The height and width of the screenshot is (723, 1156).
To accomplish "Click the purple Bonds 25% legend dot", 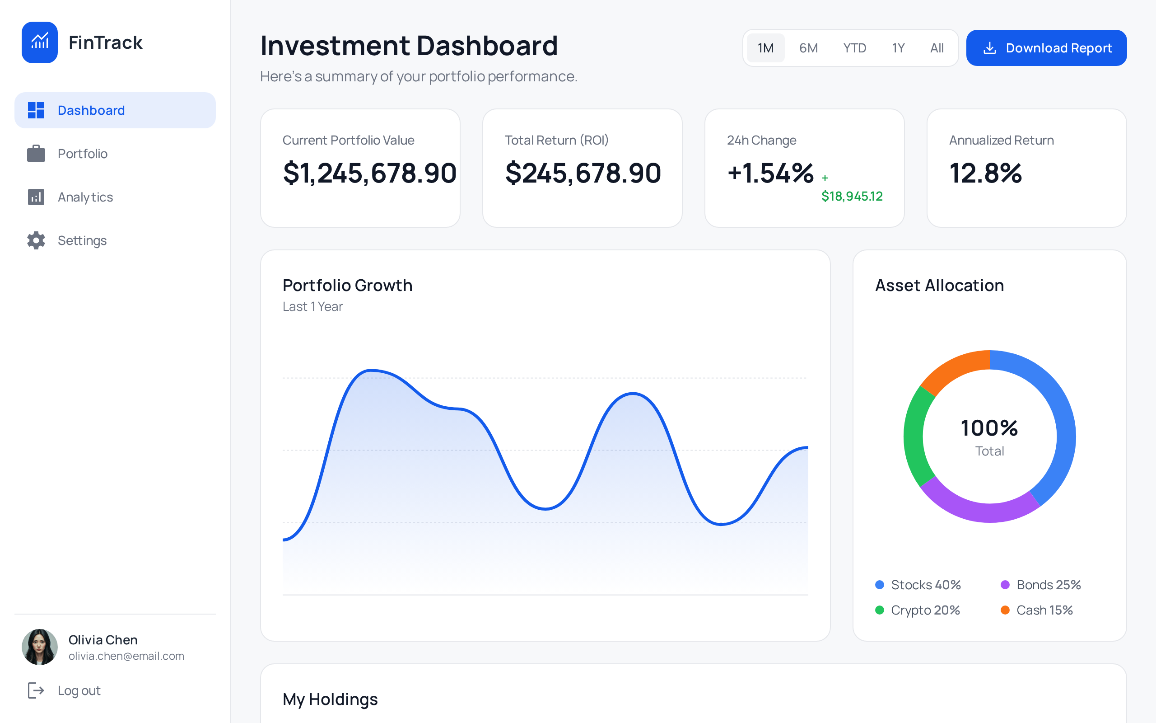I will point(1005,585).
